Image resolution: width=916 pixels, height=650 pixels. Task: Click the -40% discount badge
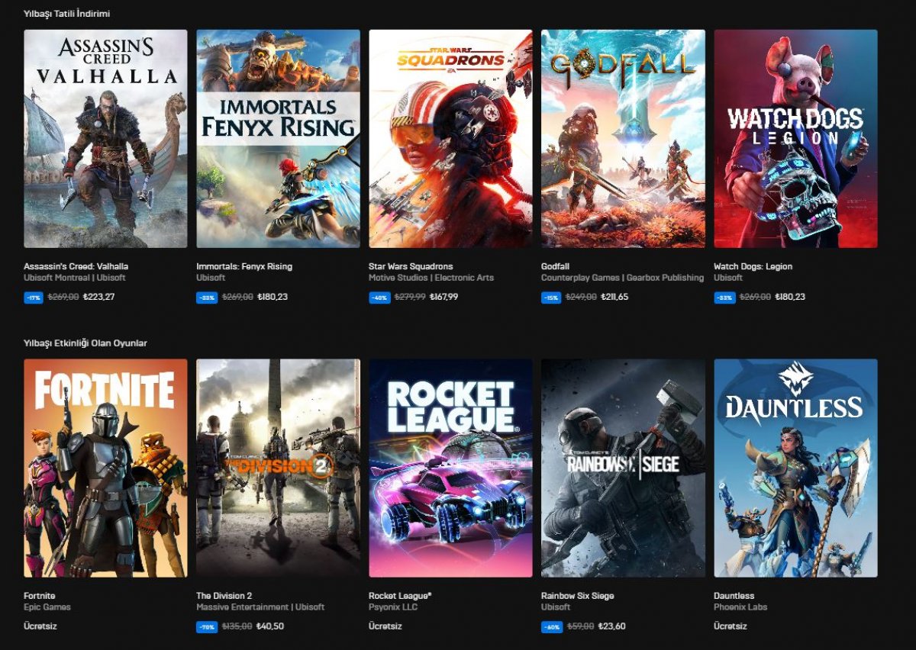[x=379, y=298]
